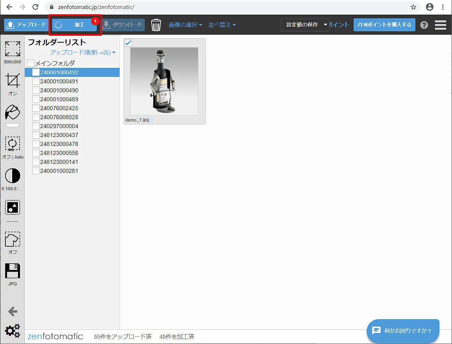Select folder 248123000141

[x=59, y=162]
